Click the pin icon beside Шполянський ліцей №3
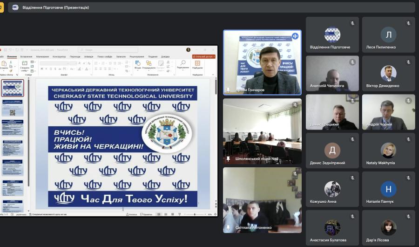 pos(228,159)
